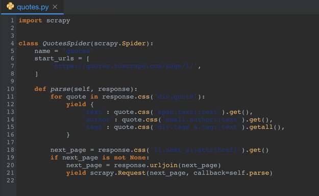The height and width of the screenshot is (196, 319).
Task: Click line number 1 in the gutter
Action: tap(12, 20)
